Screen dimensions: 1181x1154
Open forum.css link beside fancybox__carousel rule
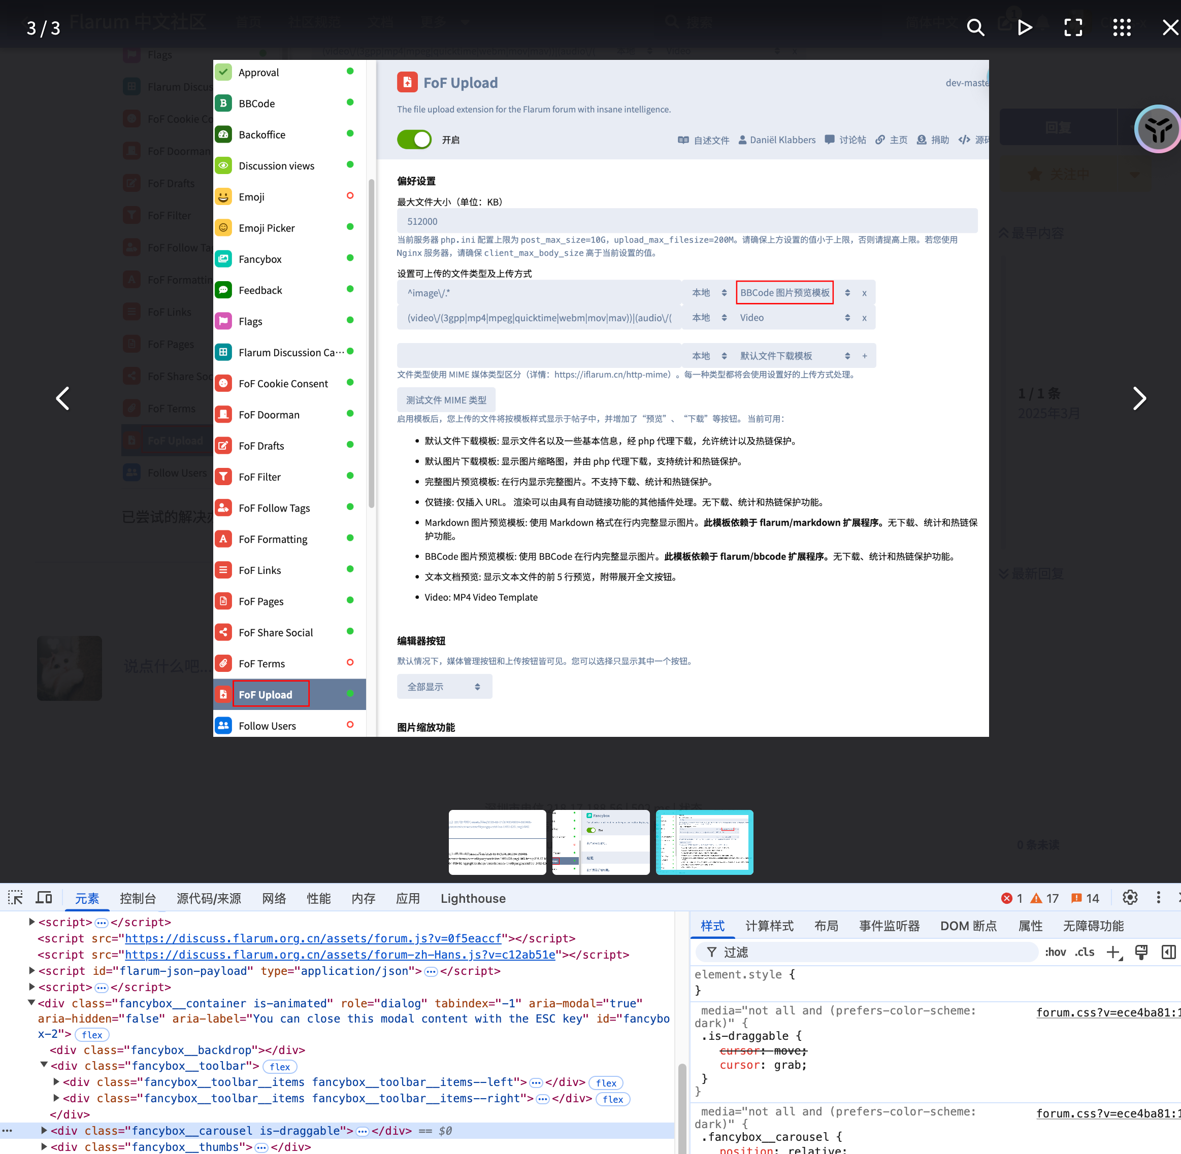(1108, 1113)
